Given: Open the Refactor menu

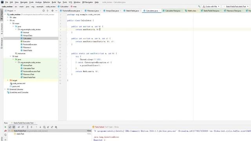Looking at the screenshot, I should pos(47,2).
